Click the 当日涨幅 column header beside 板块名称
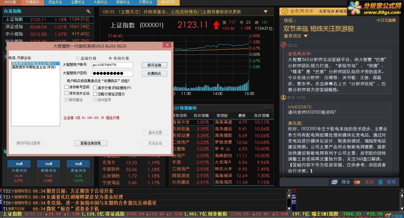 (201, 115)
